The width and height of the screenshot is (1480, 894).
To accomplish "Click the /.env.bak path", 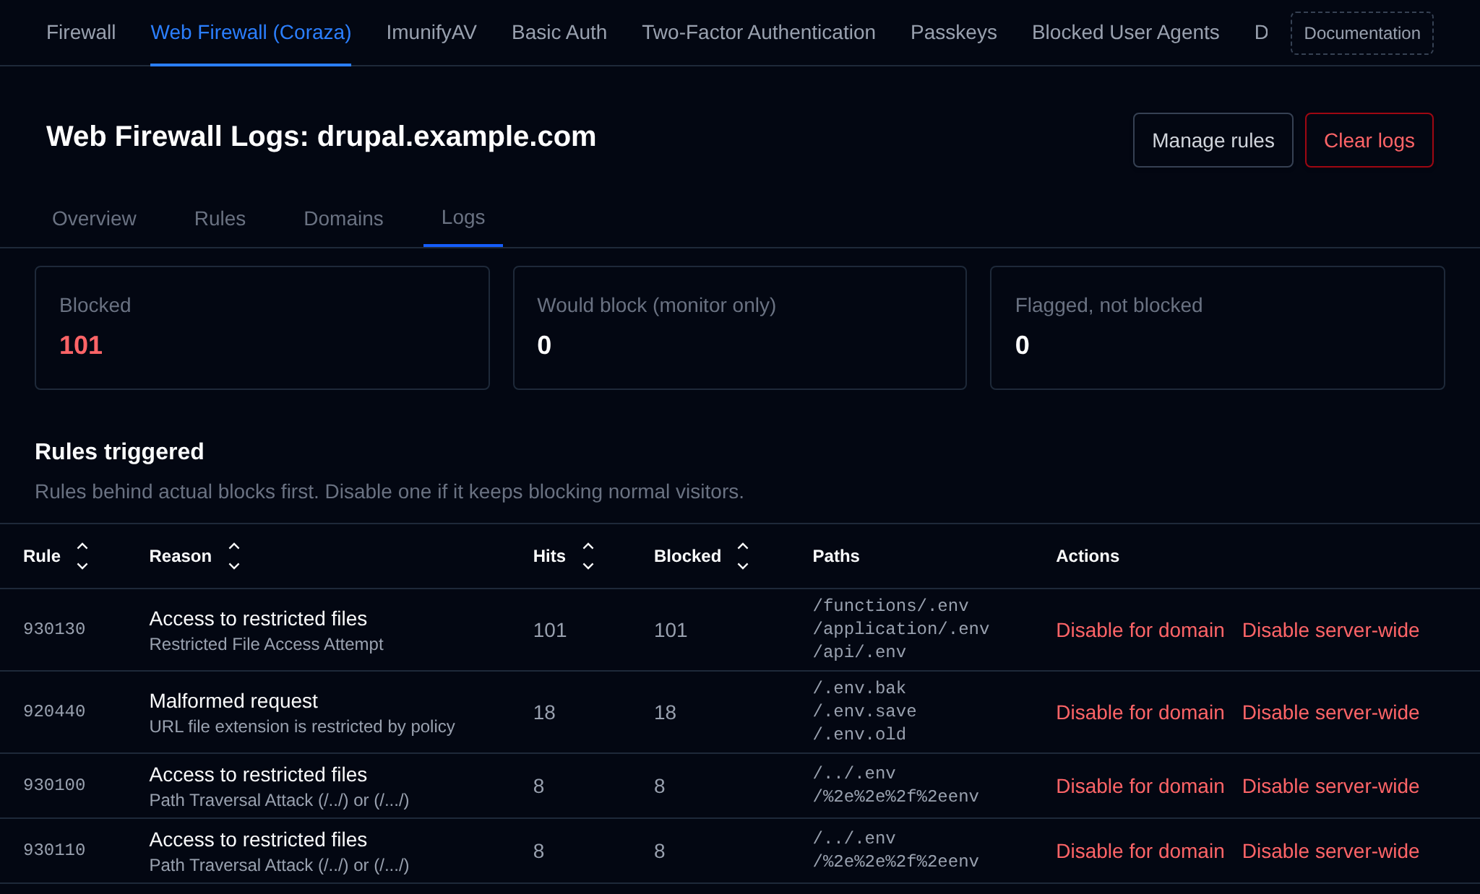I will tap(859, 688).
